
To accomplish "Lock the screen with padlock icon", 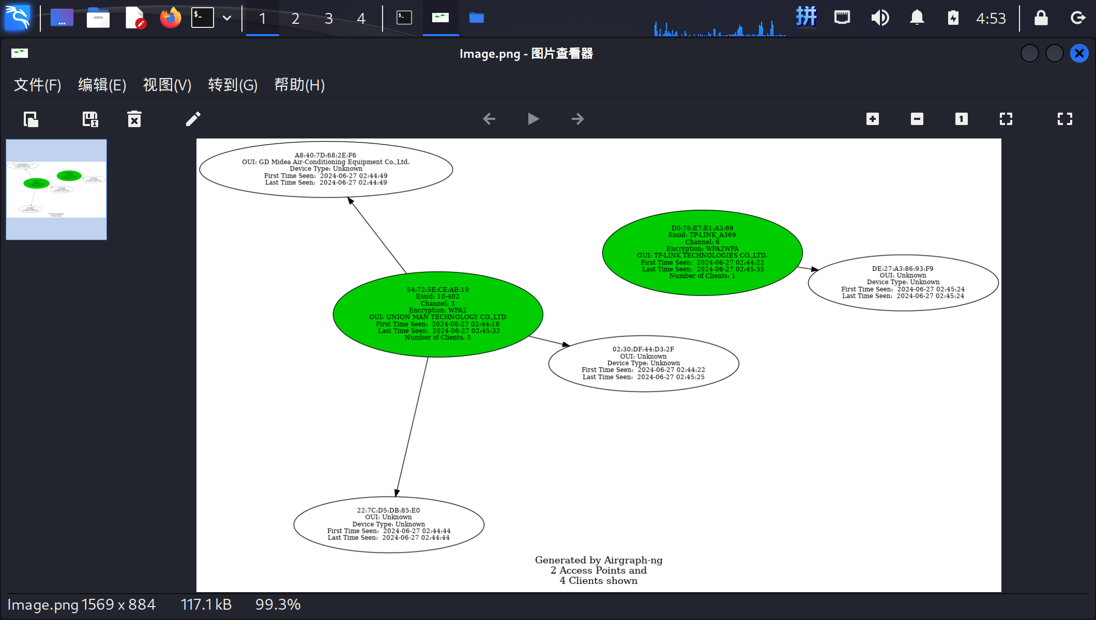I will click(x=1041, y=18).
